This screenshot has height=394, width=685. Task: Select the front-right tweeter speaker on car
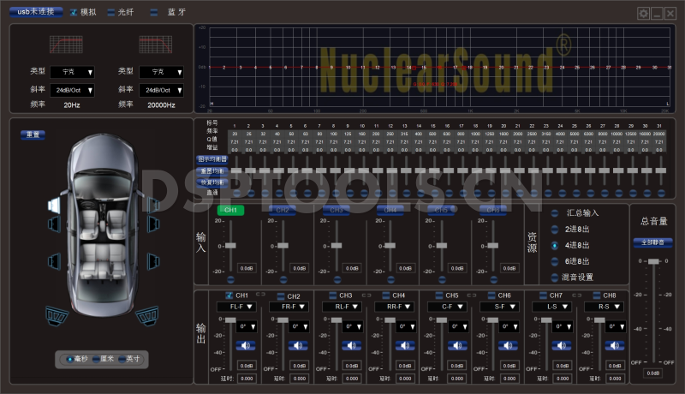pyautogui.click(x=153, y=206)
